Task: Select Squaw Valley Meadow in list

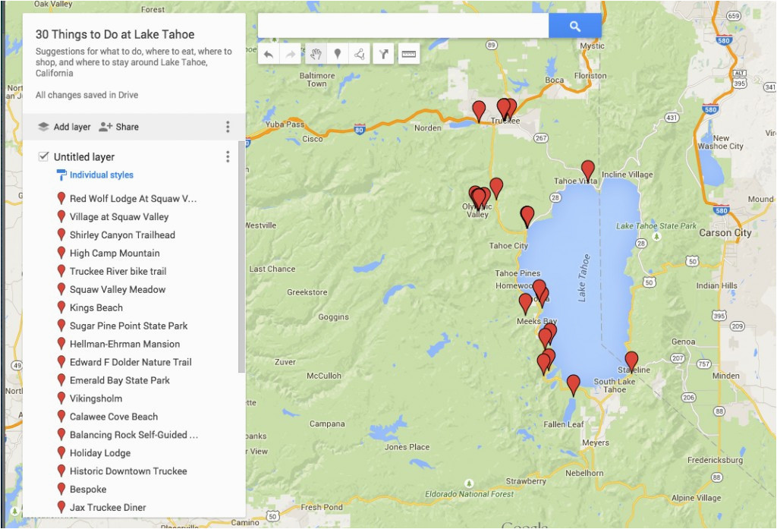Action: pos(118,289)
